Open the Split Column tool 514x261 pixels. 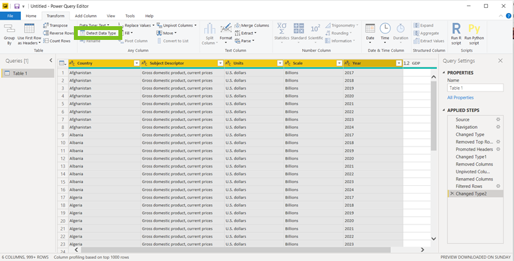[209, 34]
